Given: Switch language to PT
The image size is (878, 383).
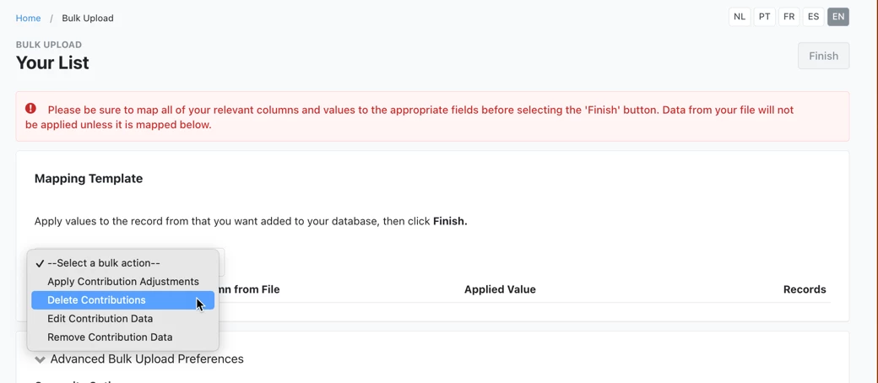Looking at the screenshot, I should (764, 17).
